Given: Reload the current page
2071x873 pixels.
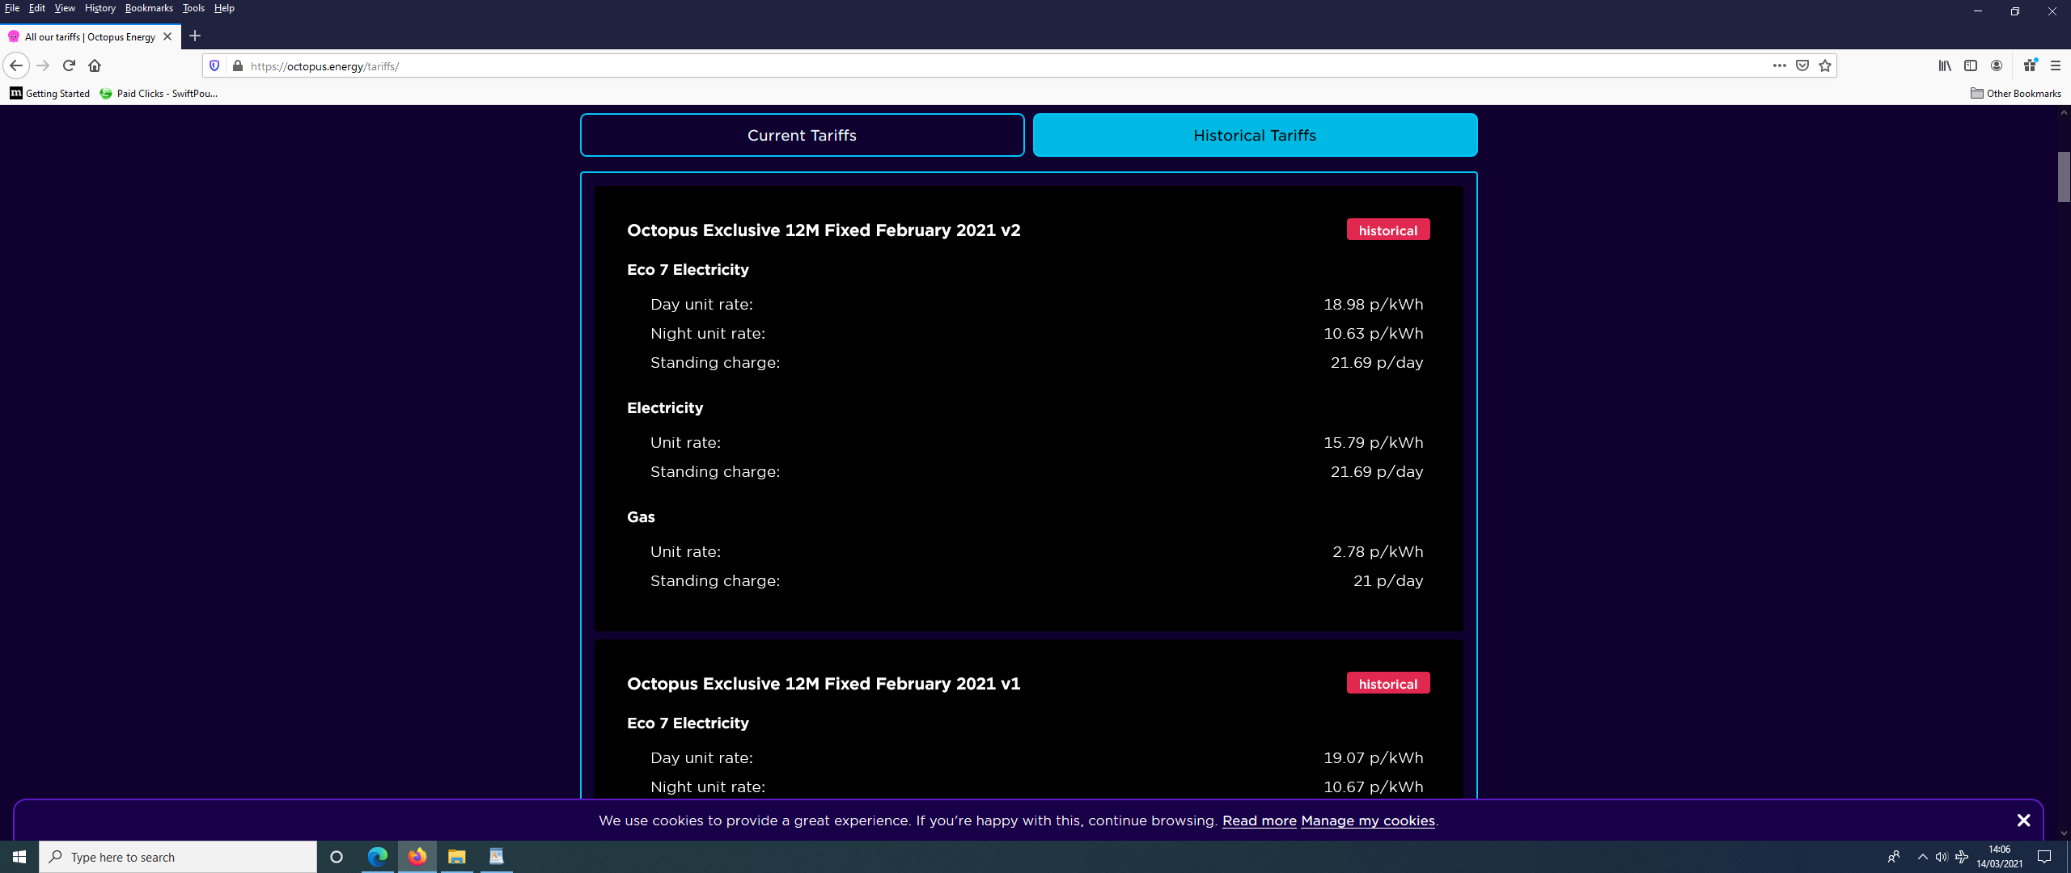Looking at the screenshot, I should pos(69,65).
